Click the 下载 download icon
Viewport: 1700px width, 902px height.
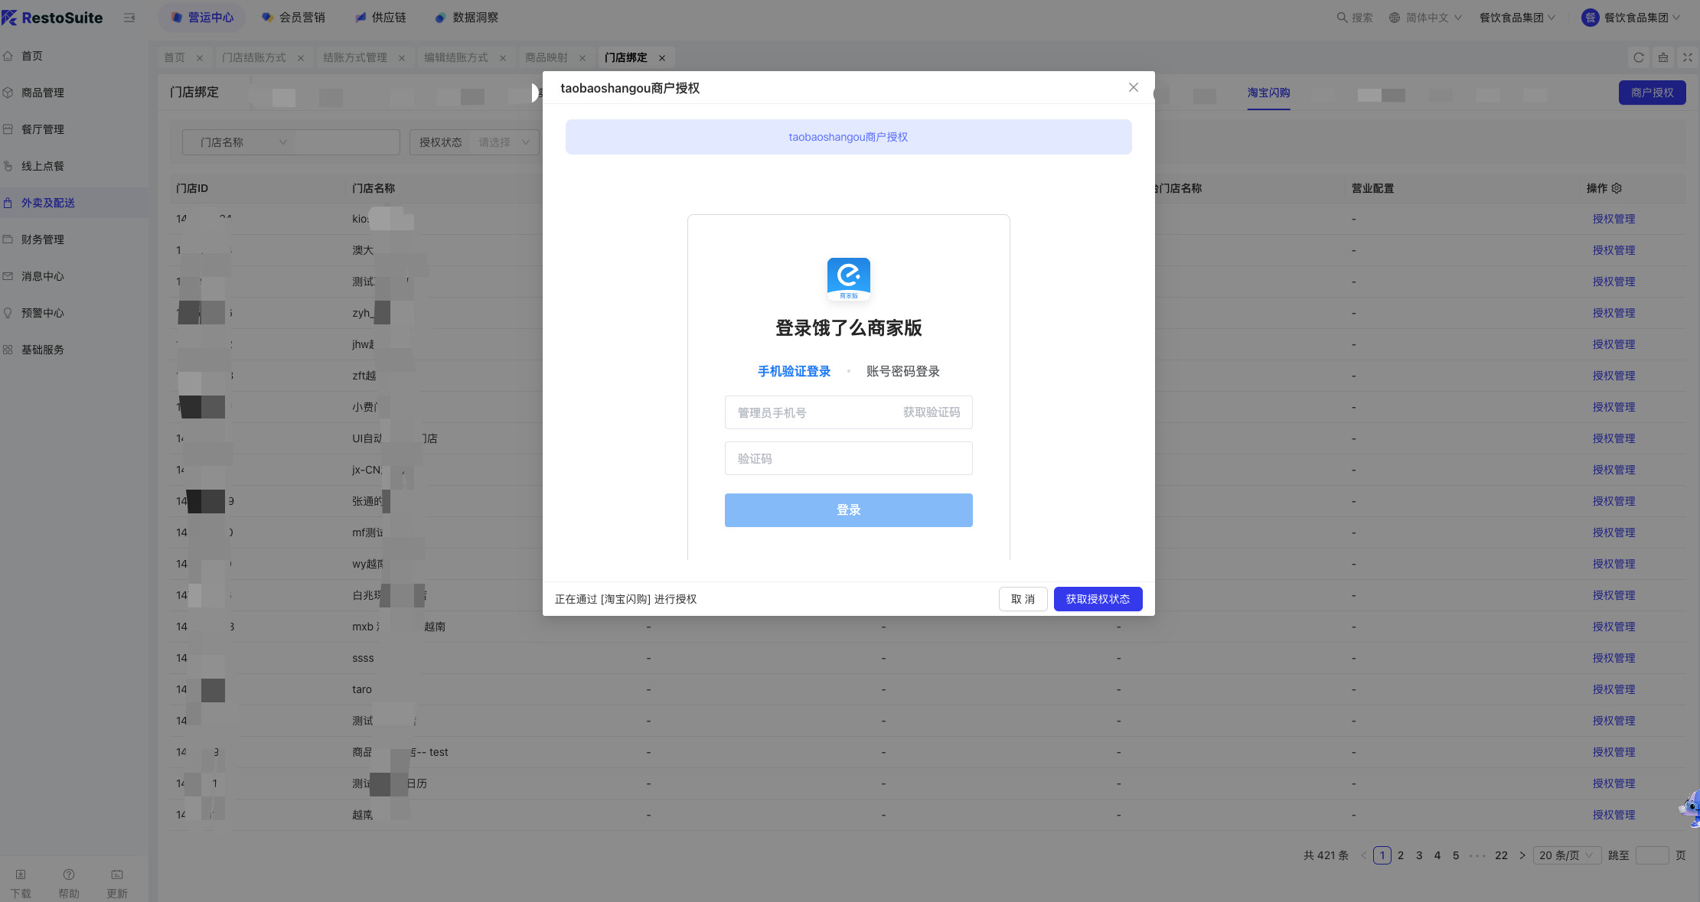pos(21,874)
